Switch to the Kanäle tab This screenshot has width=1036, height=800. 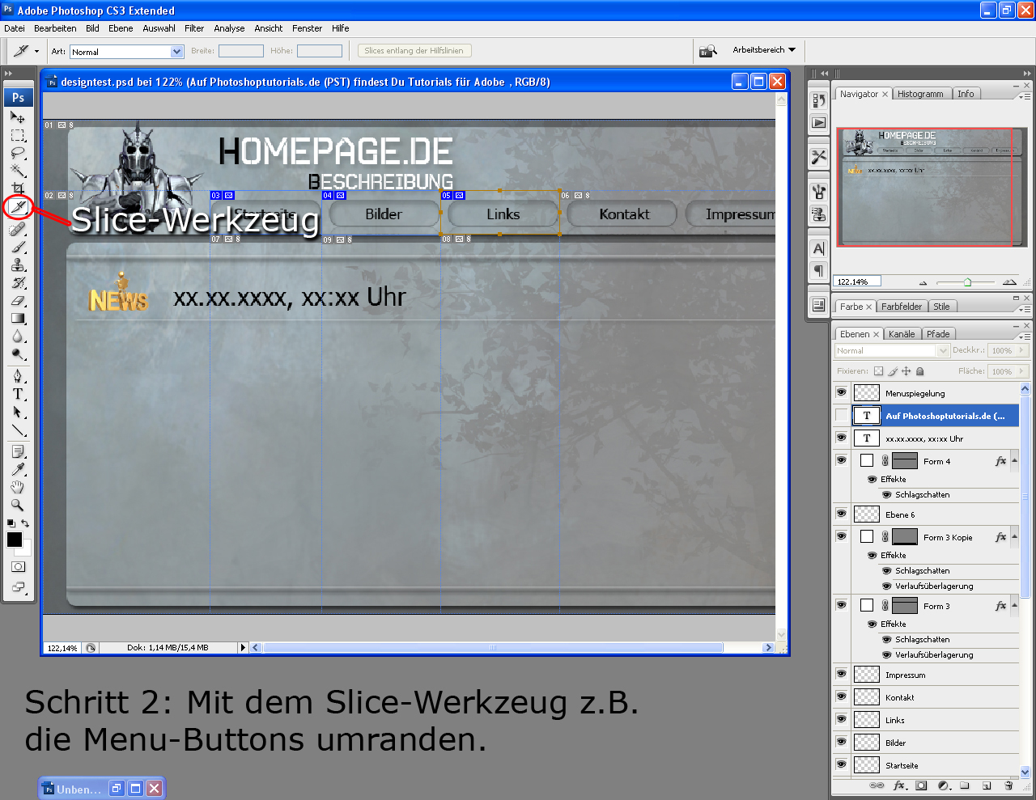point(902,334)
